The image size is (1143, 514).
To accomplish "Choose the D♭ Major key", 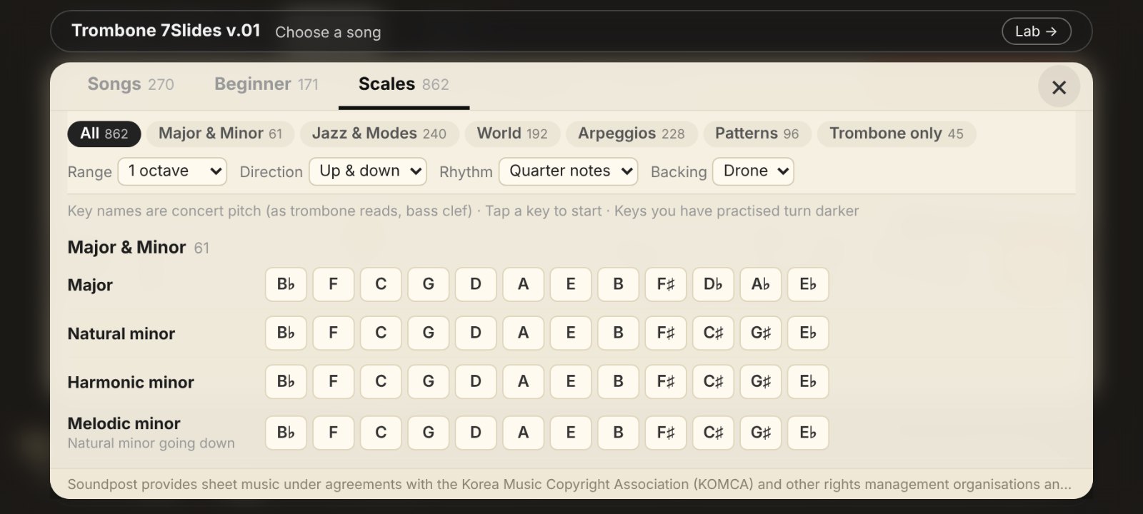I will pyautogui.click(x=713, y=284).
